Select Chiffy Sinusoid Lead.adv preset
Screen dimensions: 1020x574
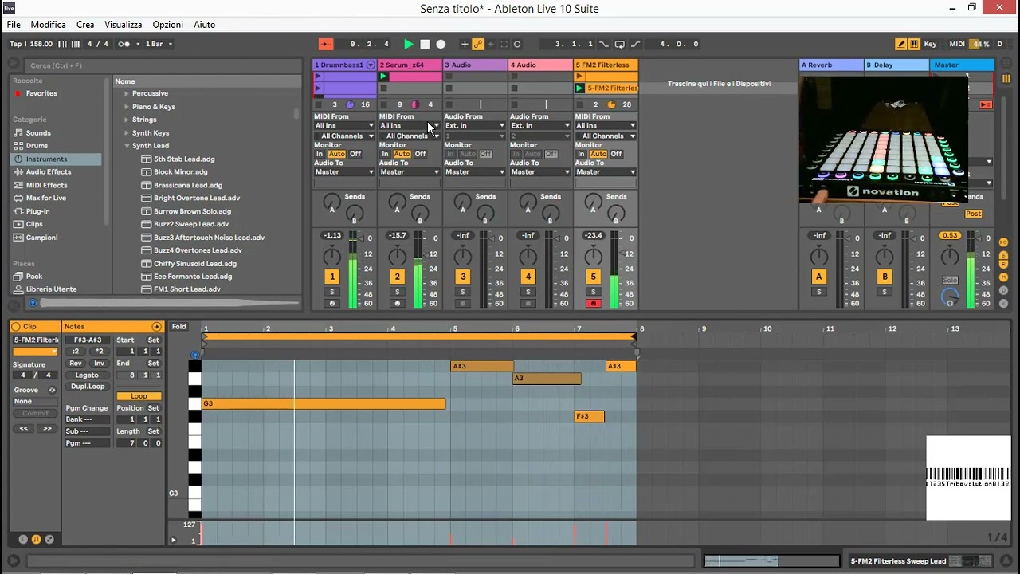(195, 263)
